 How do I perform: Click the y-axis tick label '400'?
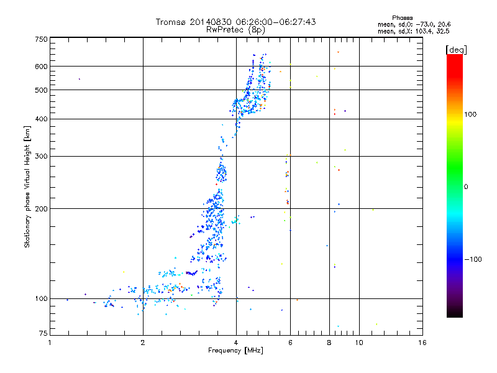[x=41, y=119]
